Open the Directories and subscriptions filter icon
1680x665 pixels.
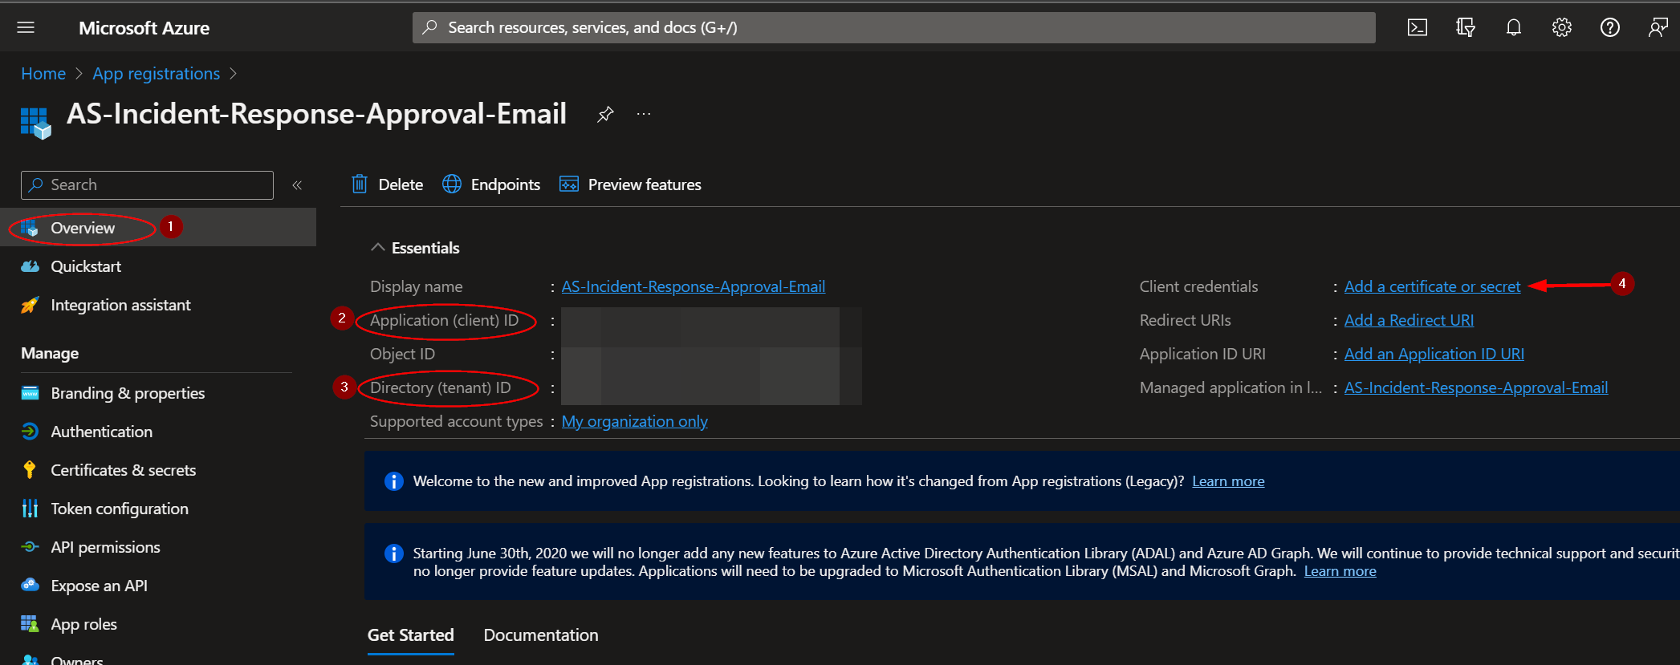pos(1466,28)
